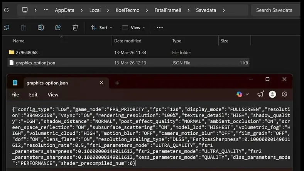Viewport: 304px width, 171px height.
Task: Click the Paste icon in the Explorer toolbar
Action: 24,27
